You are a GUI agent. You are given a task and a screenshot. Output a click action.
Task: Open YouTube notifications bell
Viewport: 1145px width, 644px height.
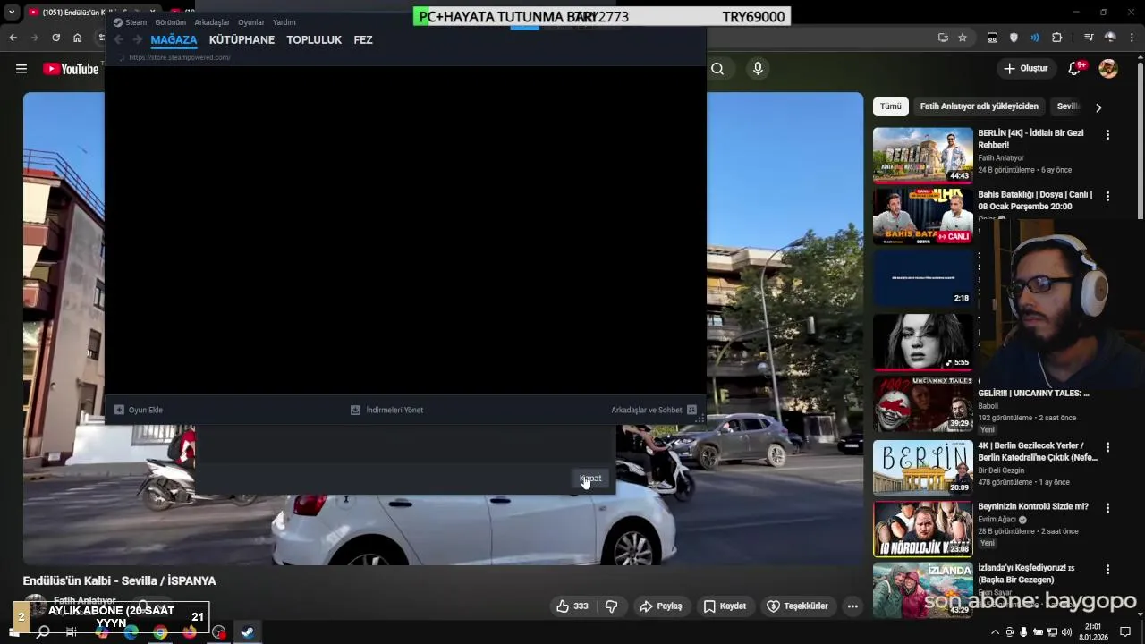pyautogui.click(x=1075, y=69)
